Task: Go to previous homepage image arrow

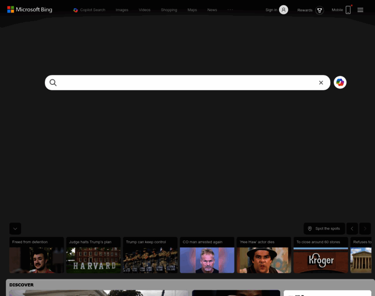Action: (x=352, y=228)
